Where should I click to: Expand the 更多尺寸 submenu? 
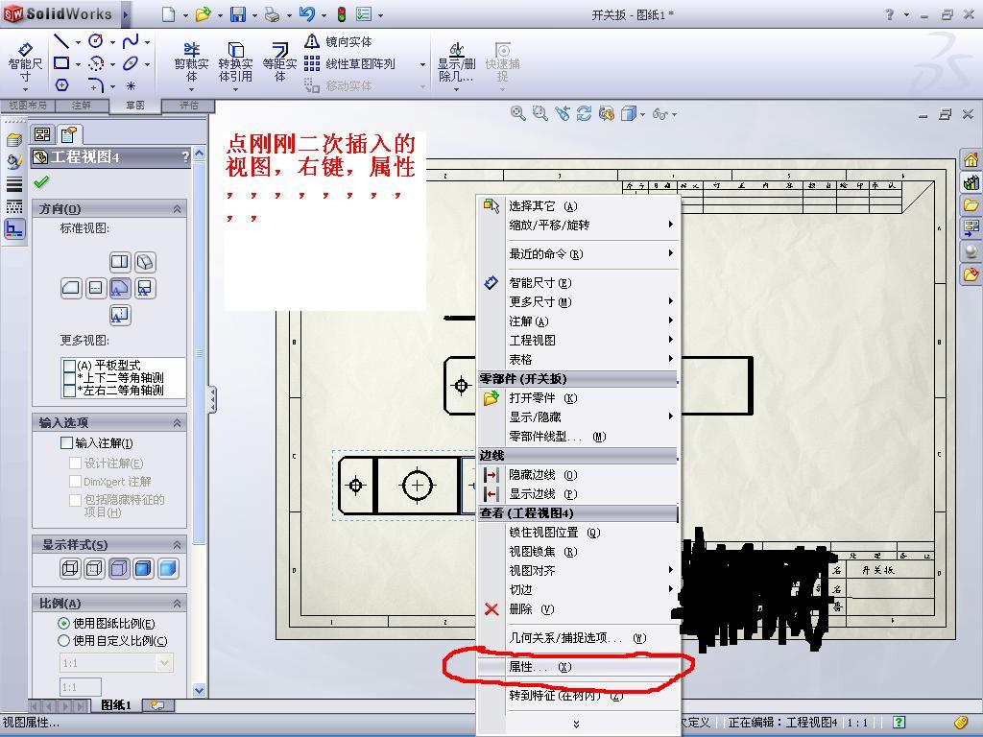click(578, 302)
